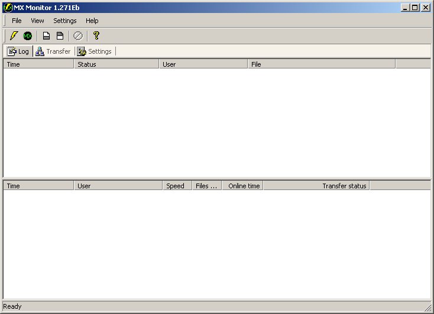Click the second document icon in toolbar
This screenshot has height=314, width=434.
pyautogui.click(x=60, y=36)
